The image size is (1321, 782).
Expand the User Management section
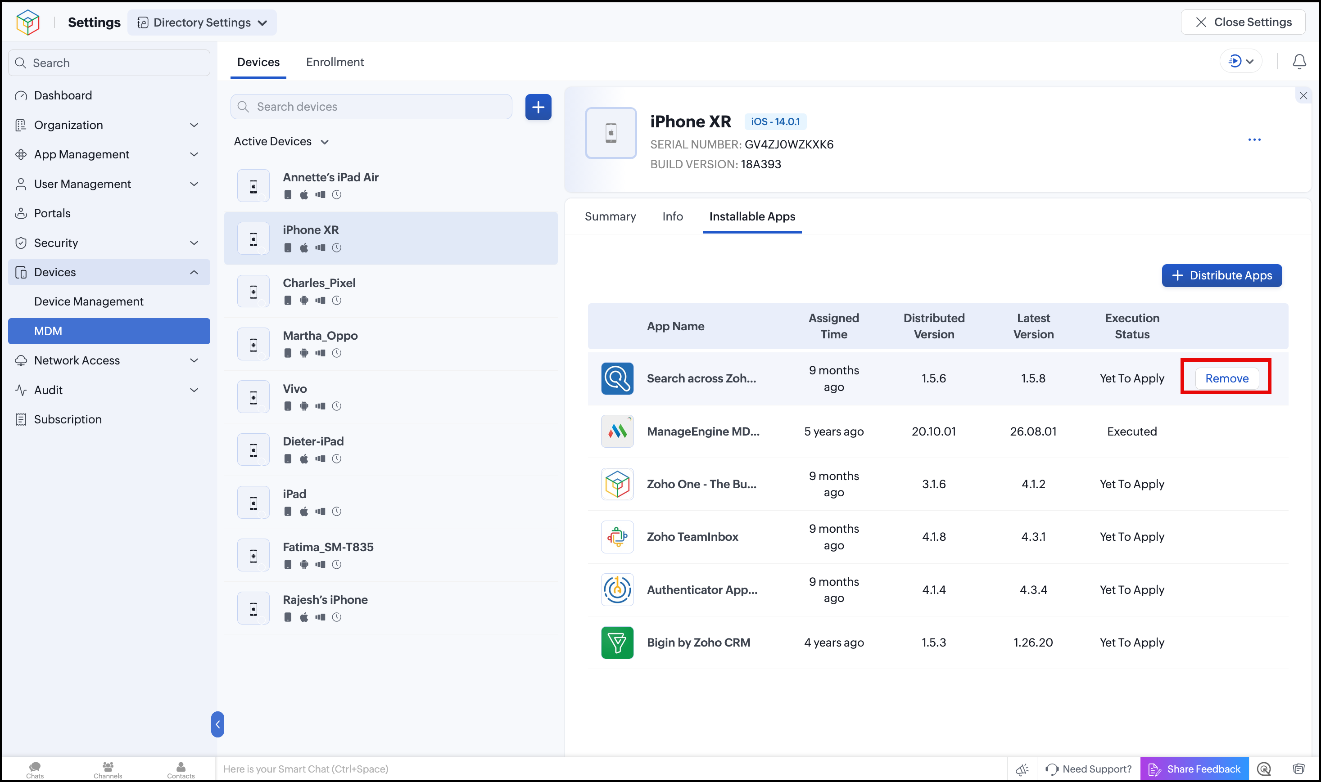coord(109,184)
